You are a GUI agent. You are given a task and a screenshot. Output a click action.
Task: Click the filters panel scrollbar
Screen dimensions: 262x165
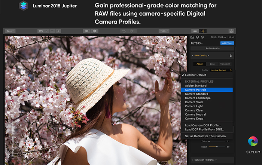click(235, 58)
